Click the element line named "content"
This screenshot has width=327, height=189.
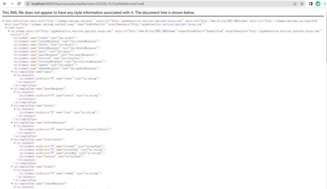point(62,146)
